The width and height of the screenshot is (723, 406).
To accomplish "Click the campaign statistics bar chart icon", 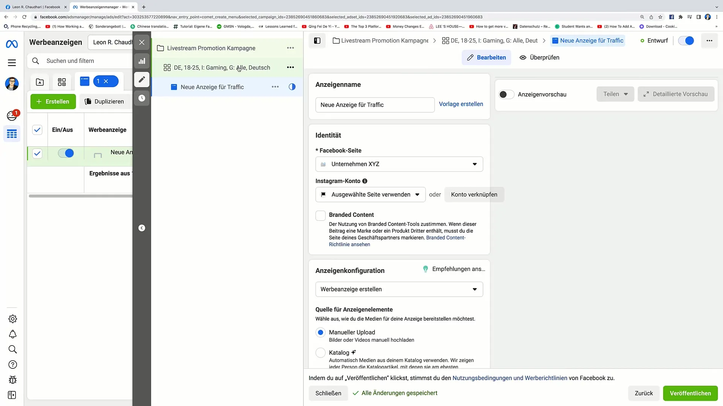I will 142,61.
